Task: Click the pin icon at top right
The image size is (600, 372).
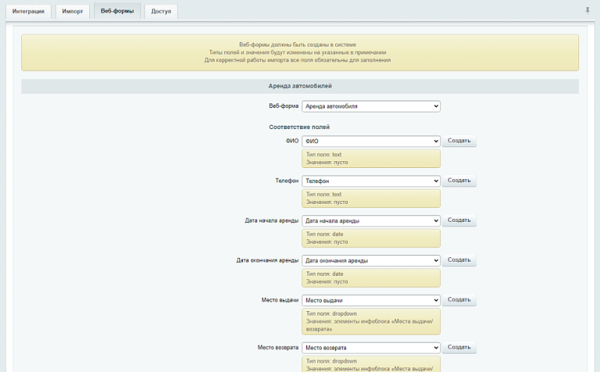Action: click(587, 10)
